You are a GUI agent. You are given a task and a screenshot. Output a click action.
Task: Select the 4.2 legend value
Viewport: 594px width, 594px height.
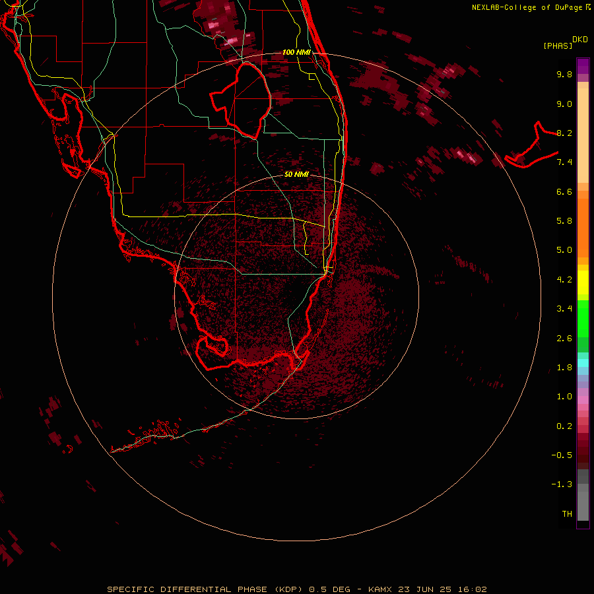tap(564, 280)
